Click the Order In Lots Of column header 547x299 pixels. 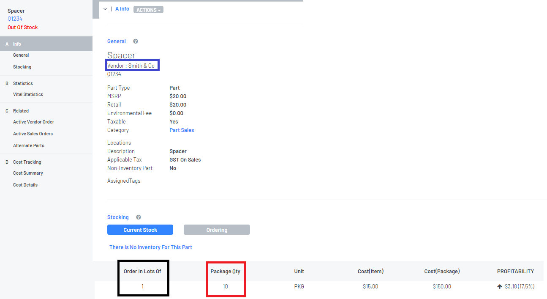click(x=142, y=272)
